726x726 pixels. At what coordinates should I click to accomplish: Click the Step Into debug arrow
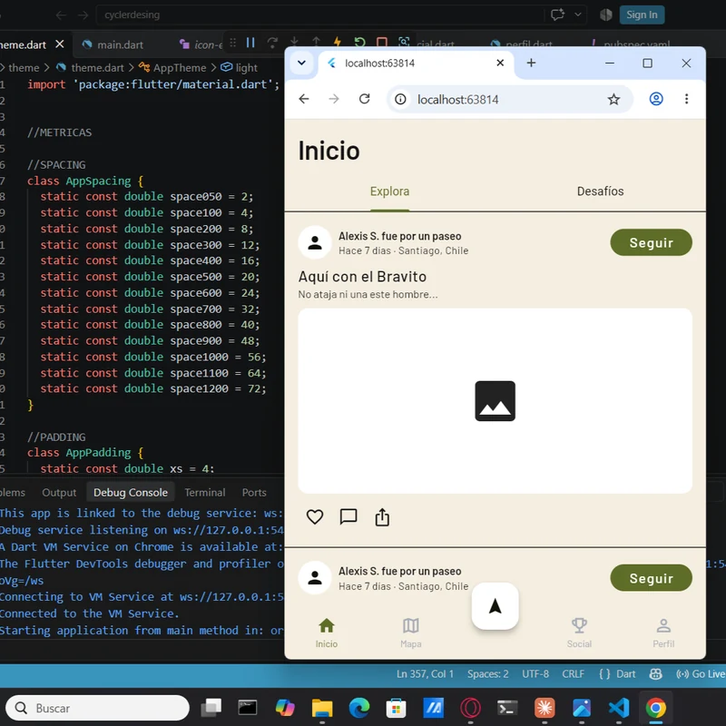(294, 42)
